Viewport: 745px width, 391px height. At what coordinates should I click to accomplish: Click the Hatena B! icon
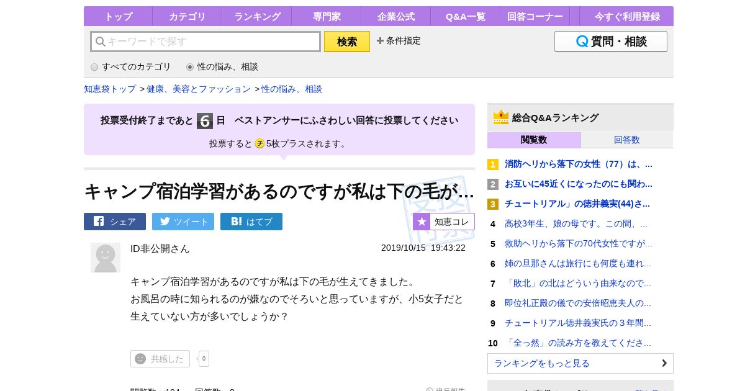pyautogui.click(x=236, y=222)
